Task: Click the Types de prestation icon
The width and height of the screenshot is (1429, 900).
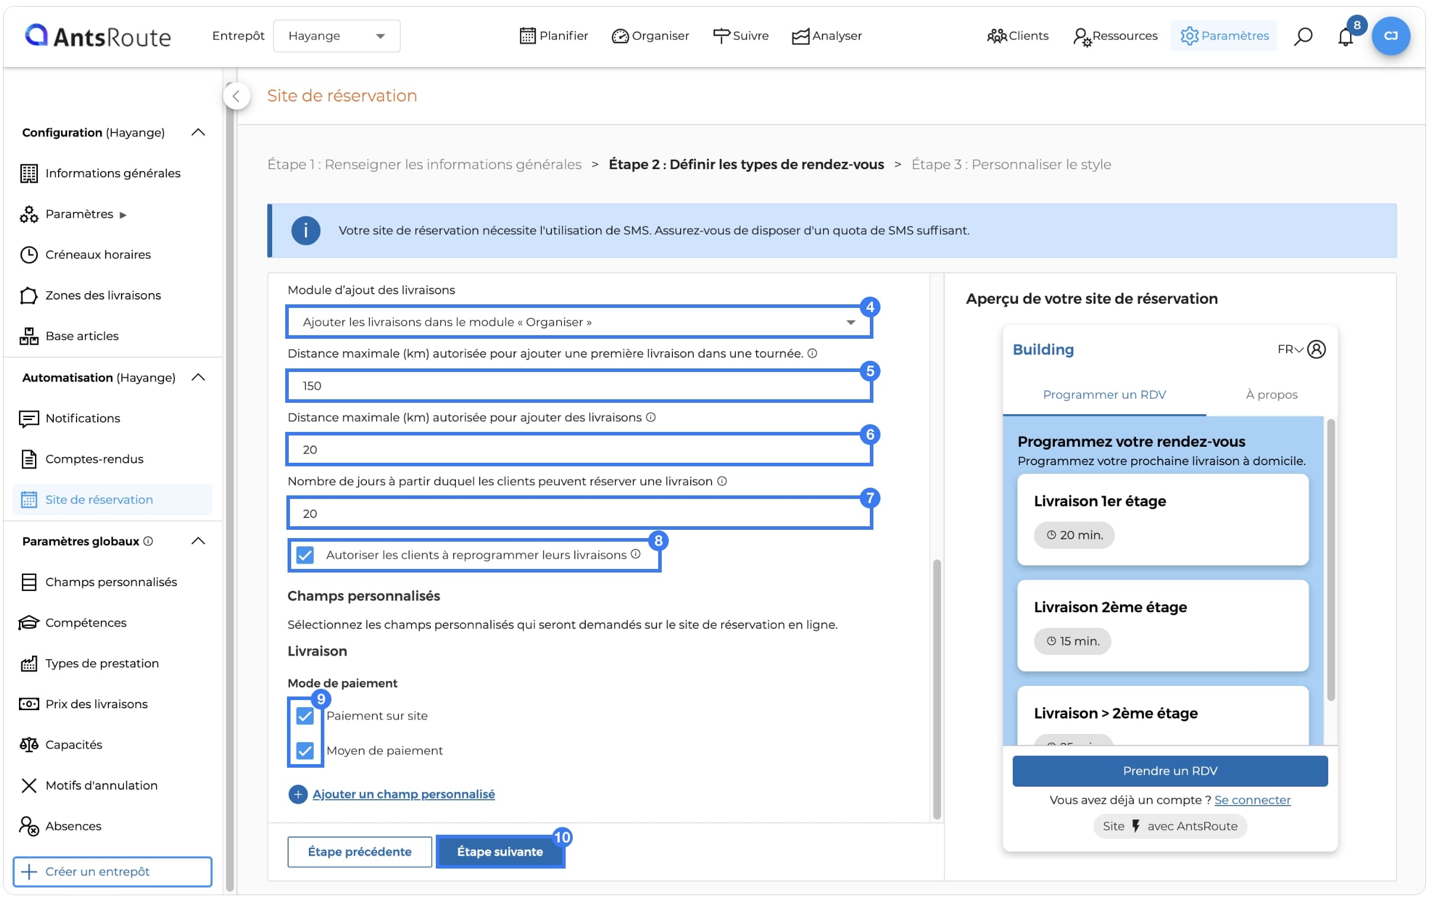Action: click(28, 664)
